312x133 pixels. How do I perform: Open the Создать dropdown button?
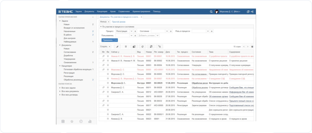(105, 46)
